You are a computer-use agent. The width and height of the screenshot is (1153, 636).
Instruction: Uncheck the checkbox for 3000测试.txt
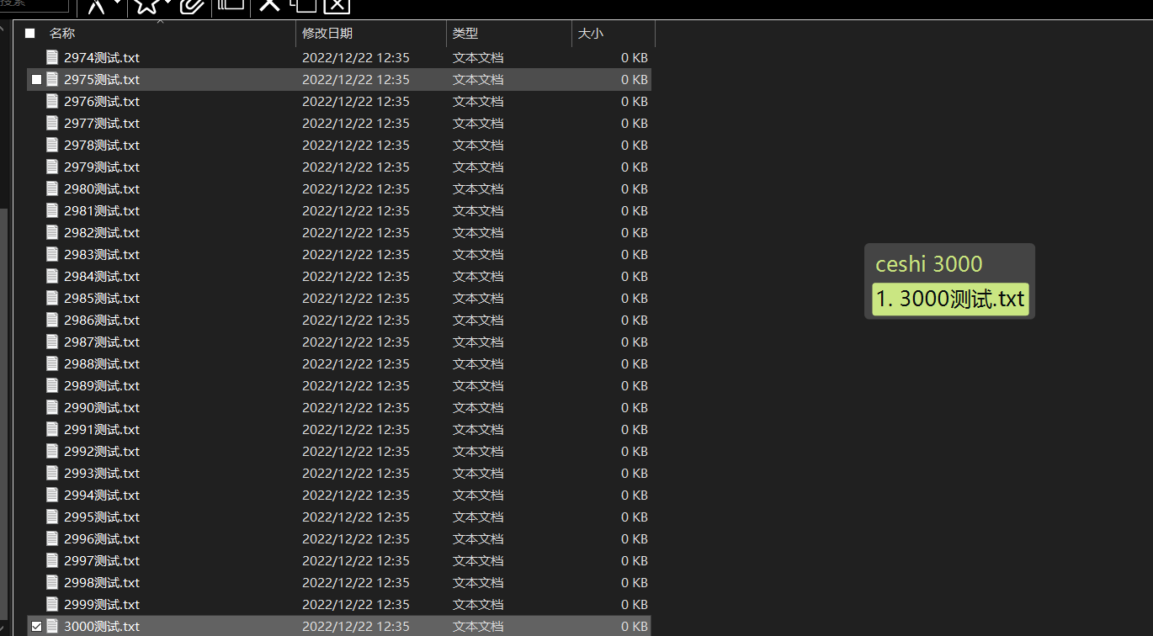tap(36, 627)
